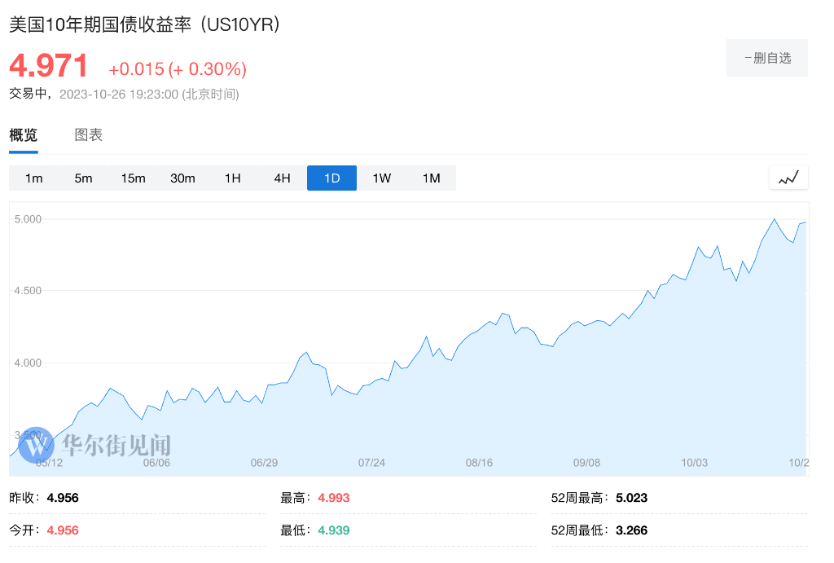Click the 52周最低 value 3.266
The image size is (834, 563).
tap(631, 530)
